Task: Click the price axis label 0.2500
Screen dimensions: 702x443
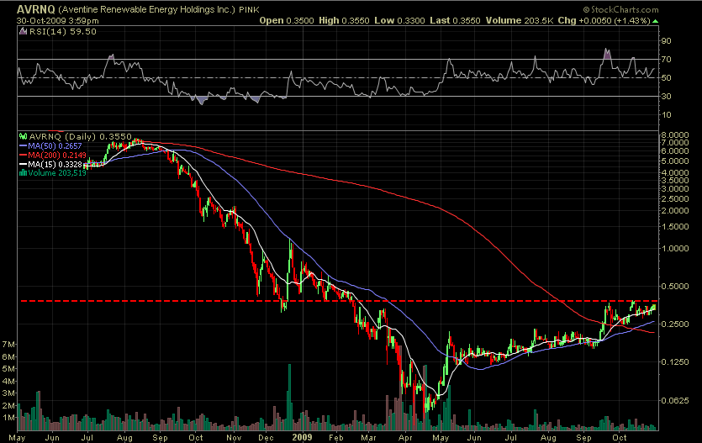Action: (x=675, y=324)
